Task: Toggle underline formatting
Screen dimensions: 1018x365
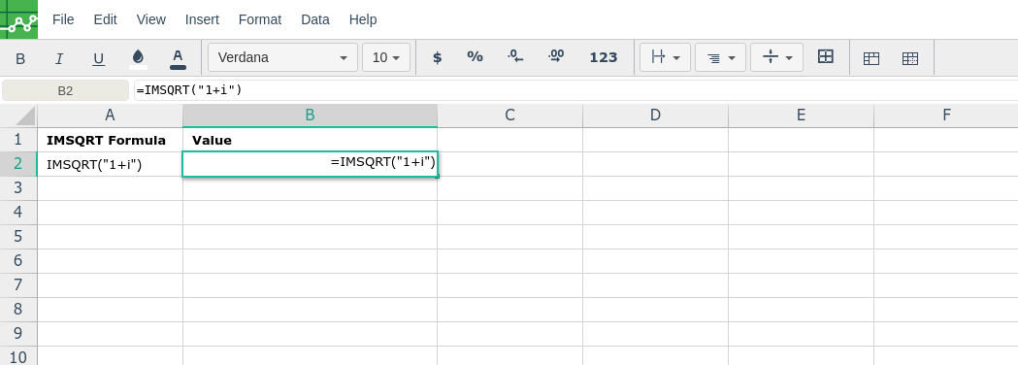Action: (99, 58)
